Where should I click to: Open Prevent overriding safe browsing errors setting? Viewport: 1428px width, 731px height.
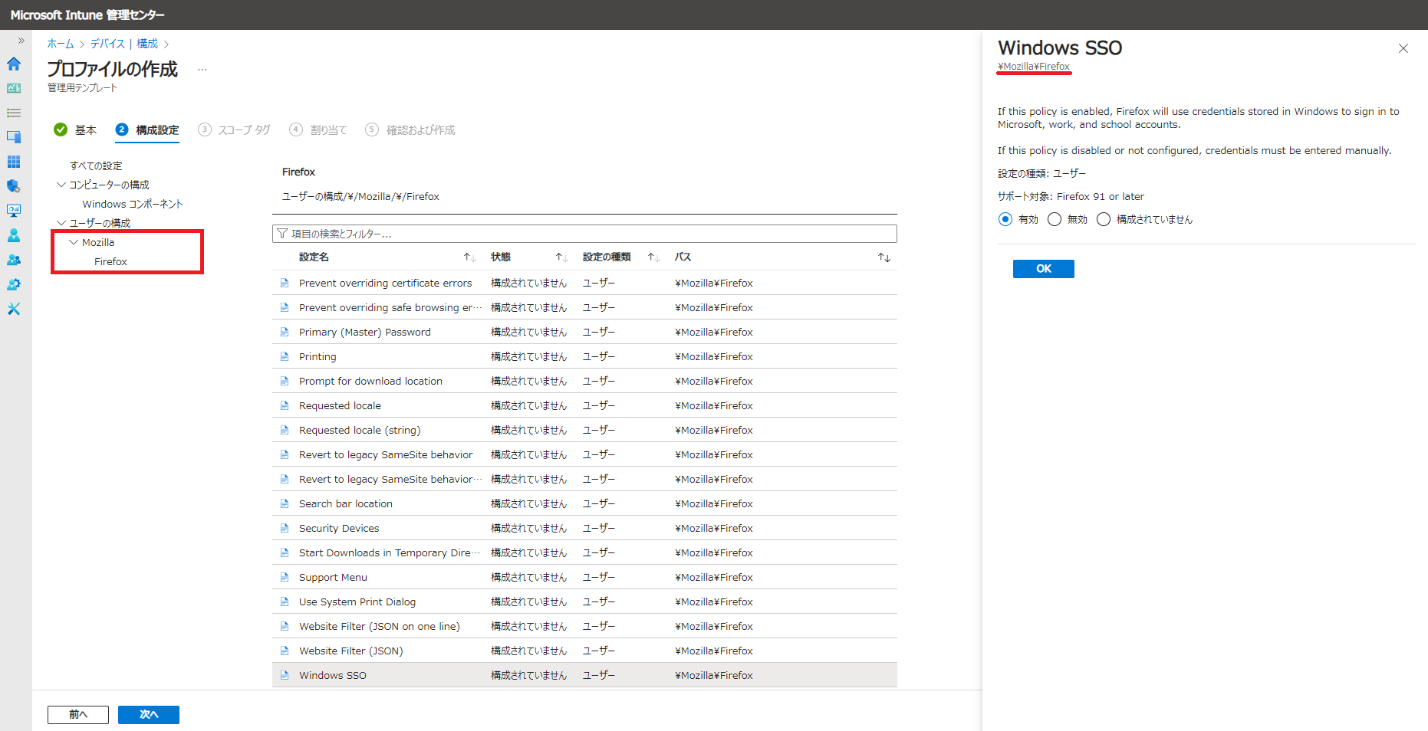pos(584,307)
